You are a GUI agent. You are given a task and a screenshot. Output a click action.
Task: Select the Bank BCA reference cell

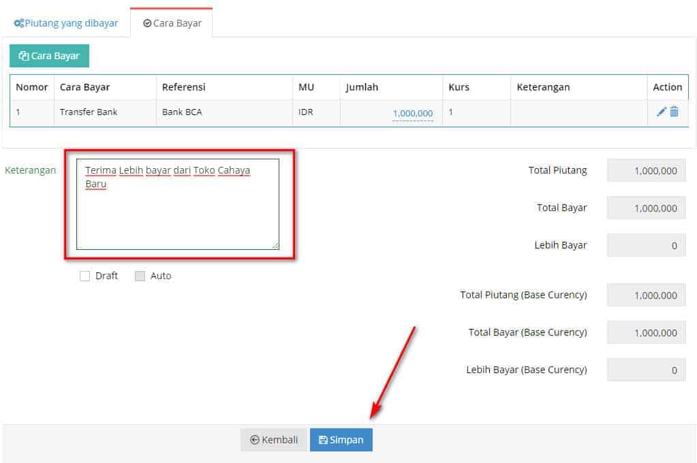[x=224, y=112]
